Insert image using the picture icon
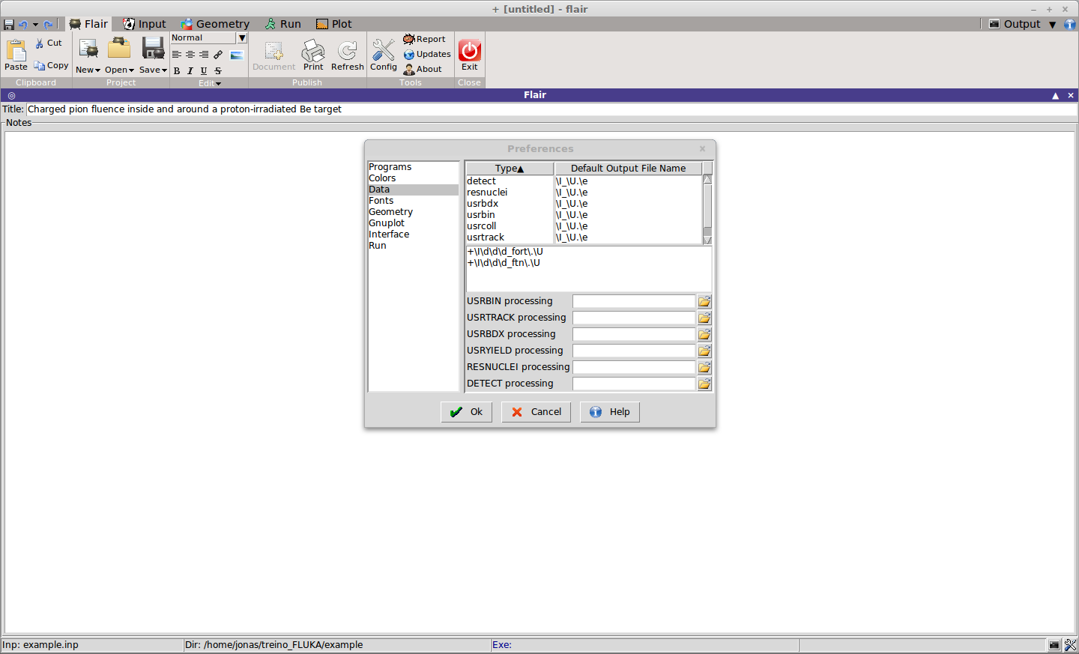The height and width of the screenshot is (654, 1079). click(x=237, y=55)
